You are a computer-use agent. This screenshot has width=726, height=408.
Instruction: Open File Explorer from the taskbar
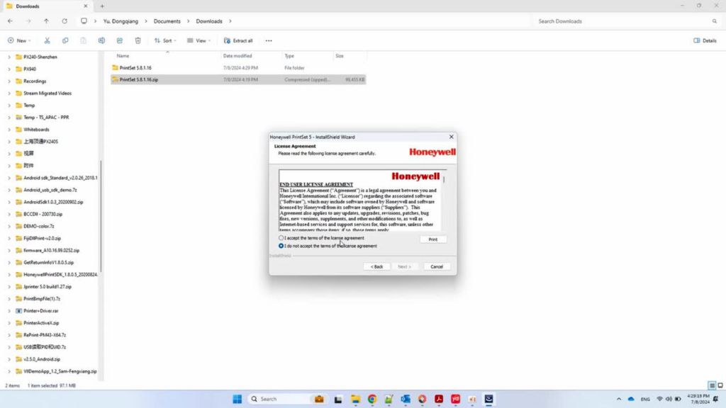(x=355, y=399)
